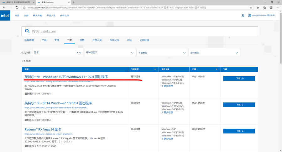Click the magnifier search icon
Image resolution: width=282 pixels, height=152 pixels.
[x=27, y=31]
